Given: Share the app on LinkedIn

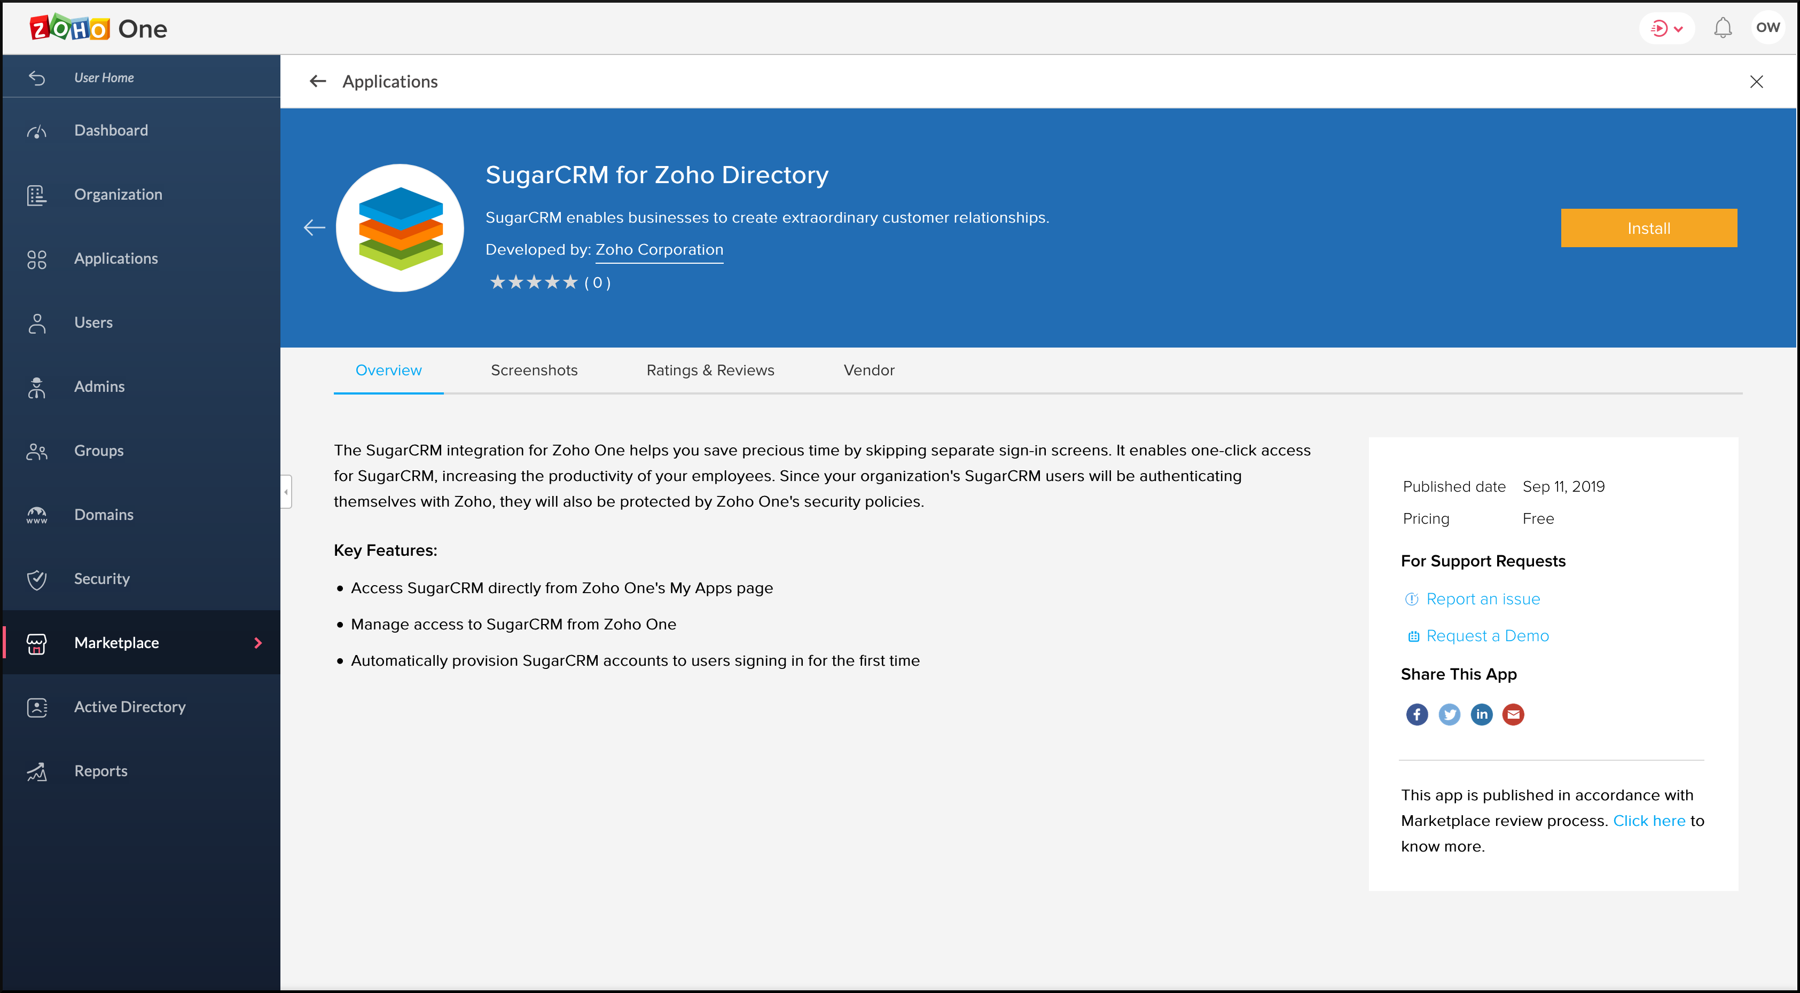Looking at the screenshot, I should click(x=1481, y=714).
